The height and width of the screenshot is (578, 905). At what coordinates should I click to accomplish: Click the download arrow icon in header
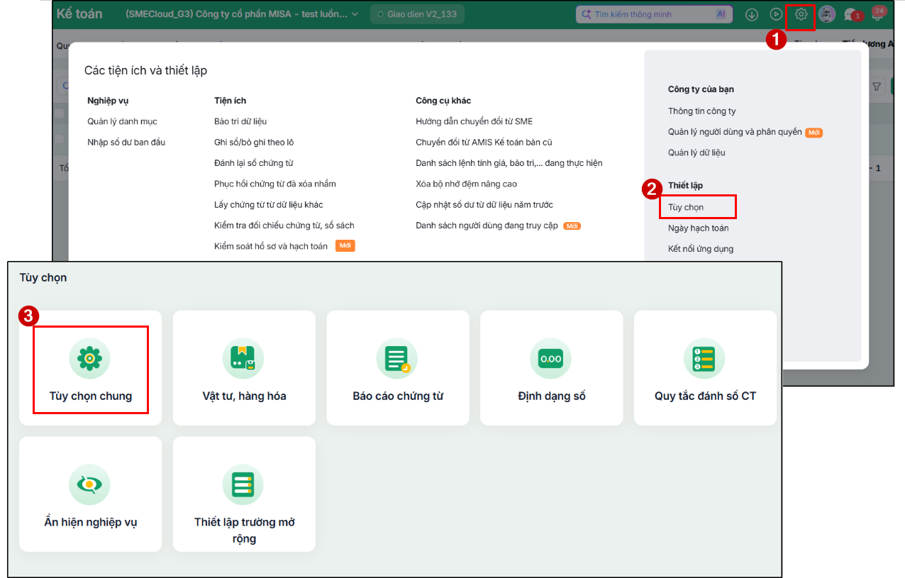(752, 14)
